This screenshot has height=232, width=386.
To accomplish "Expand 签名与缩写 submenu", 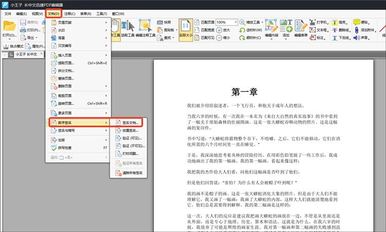I will point(79,130).
